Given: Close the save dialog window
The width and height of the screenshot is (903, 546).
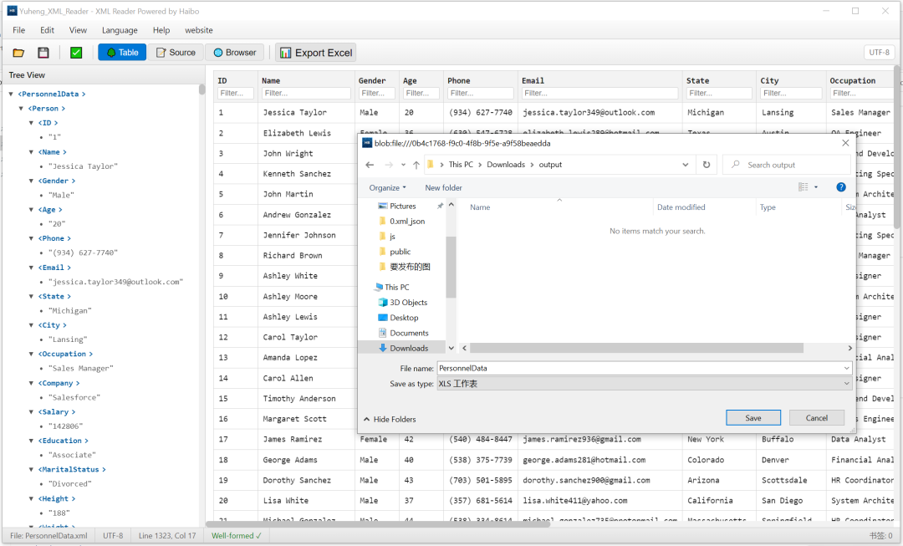Looking at the screenshot, I should click(844, 143).
